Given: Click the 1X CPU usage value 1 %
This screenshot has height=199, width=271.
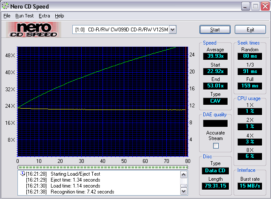Looking at the screenshot, I should click(250, 111).
